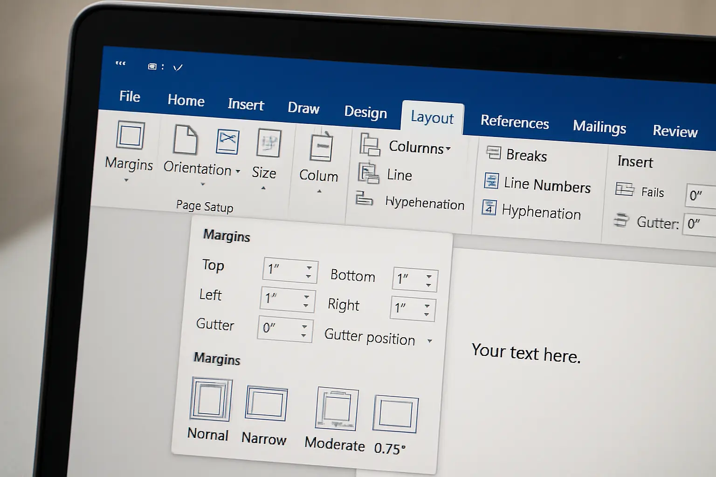The image size is (716, 477).
Task: Click the Gutter position label text
Action: click(370, 337)
